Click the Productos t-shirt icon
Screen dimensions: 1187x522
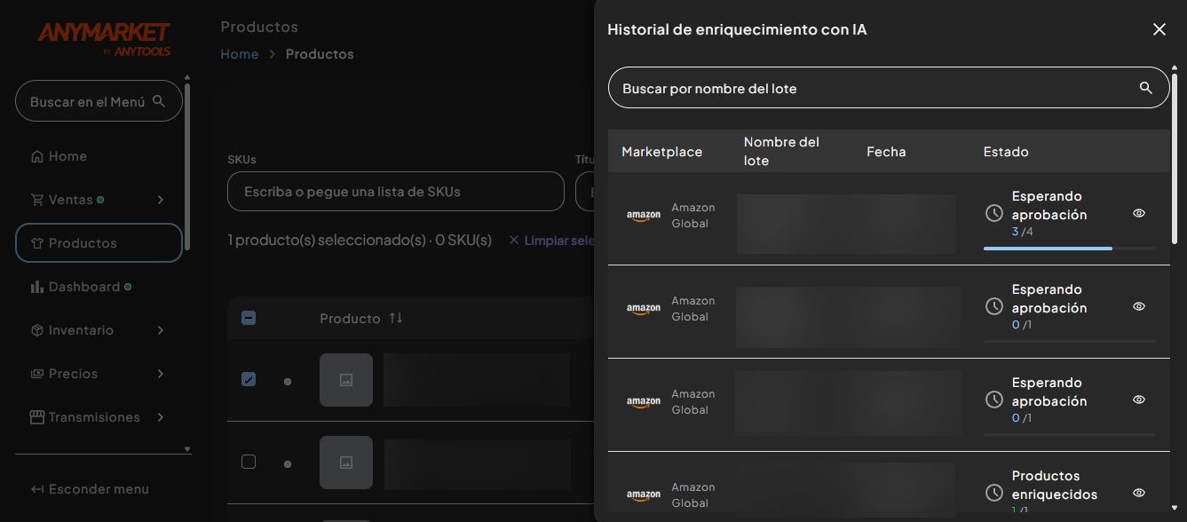pos(37,243)
